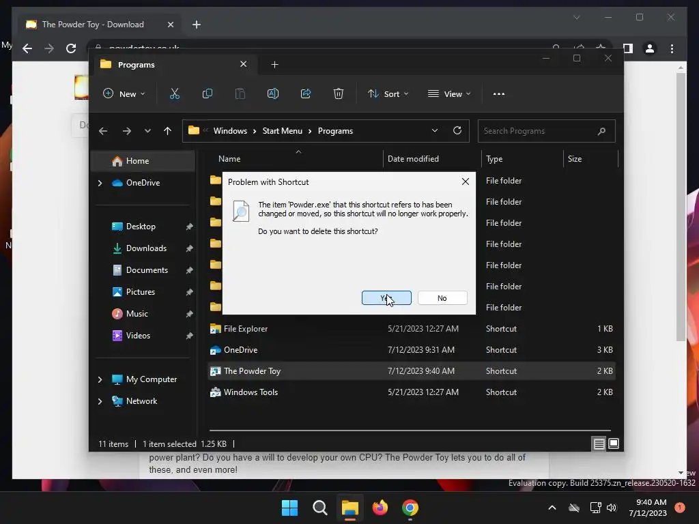Screen dimensions: 699x524
Task: Select The Powder Toy shortcut row
Action: tap(412, 371)
